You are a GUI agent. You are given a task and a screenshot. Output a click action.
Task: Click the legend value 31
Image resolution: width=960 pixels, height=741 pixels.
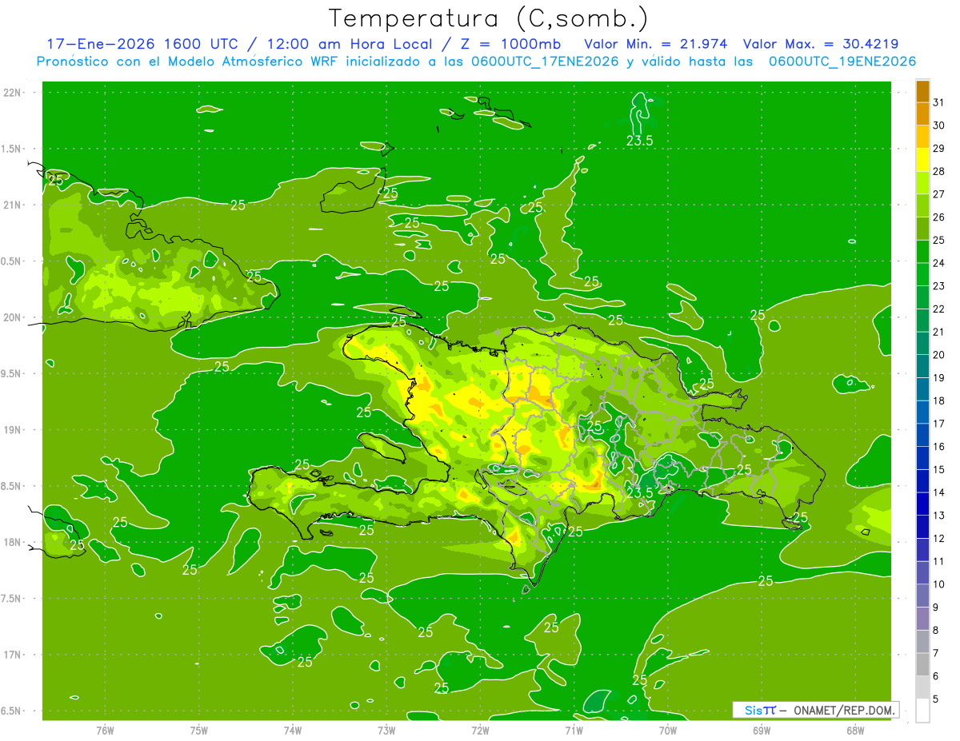coord(938,102)
